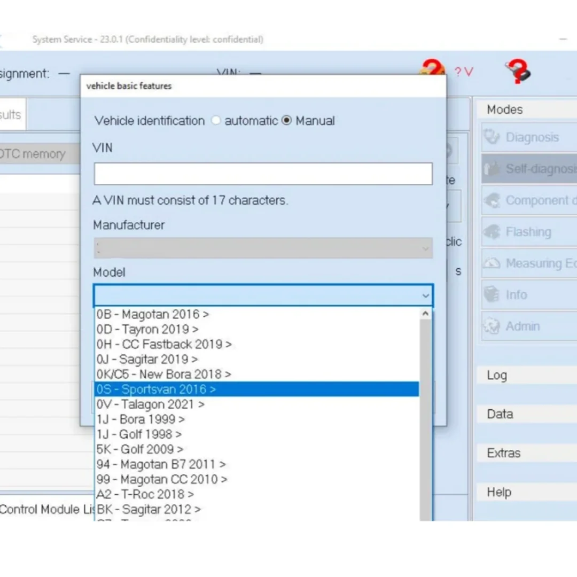Choose 94 - Magotan B7 2011 model
This screenshot has height=577, width=577.
tap(256, 464)
